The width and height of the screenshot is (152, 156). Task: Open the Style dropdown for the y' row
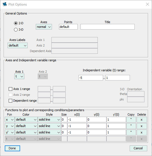(x=49, y=132)
